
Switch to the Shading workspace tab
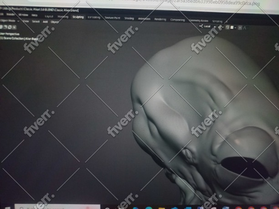[129, 18]
